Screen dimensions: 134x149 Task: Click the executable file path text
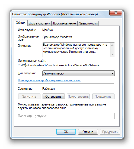tap(59, 65)
